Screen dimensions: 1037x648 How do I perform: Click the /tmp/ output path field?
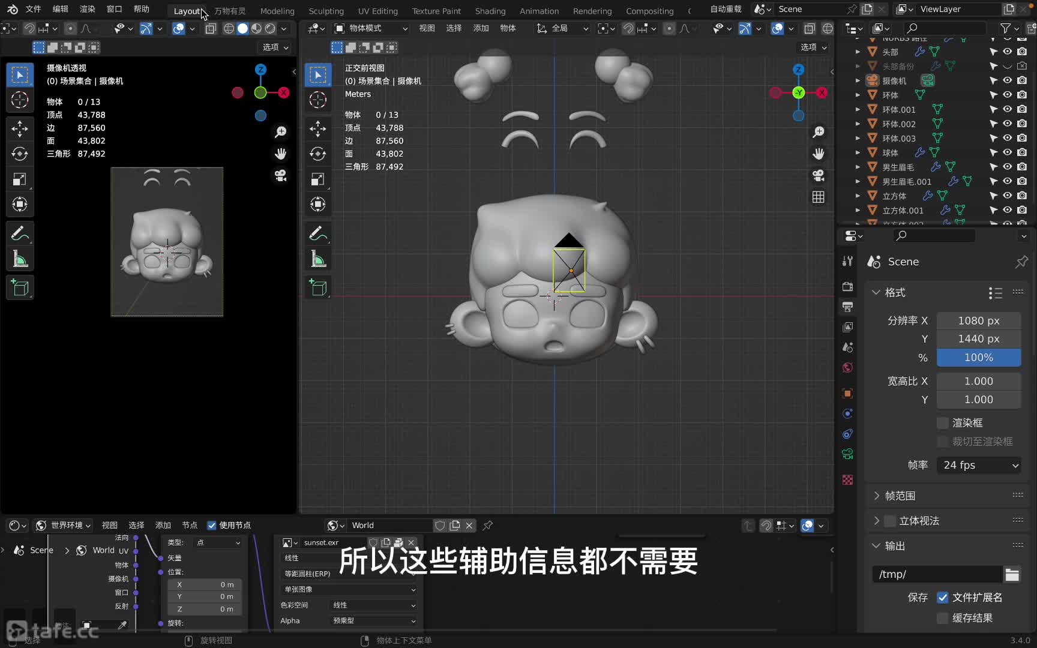coord(937,575)
